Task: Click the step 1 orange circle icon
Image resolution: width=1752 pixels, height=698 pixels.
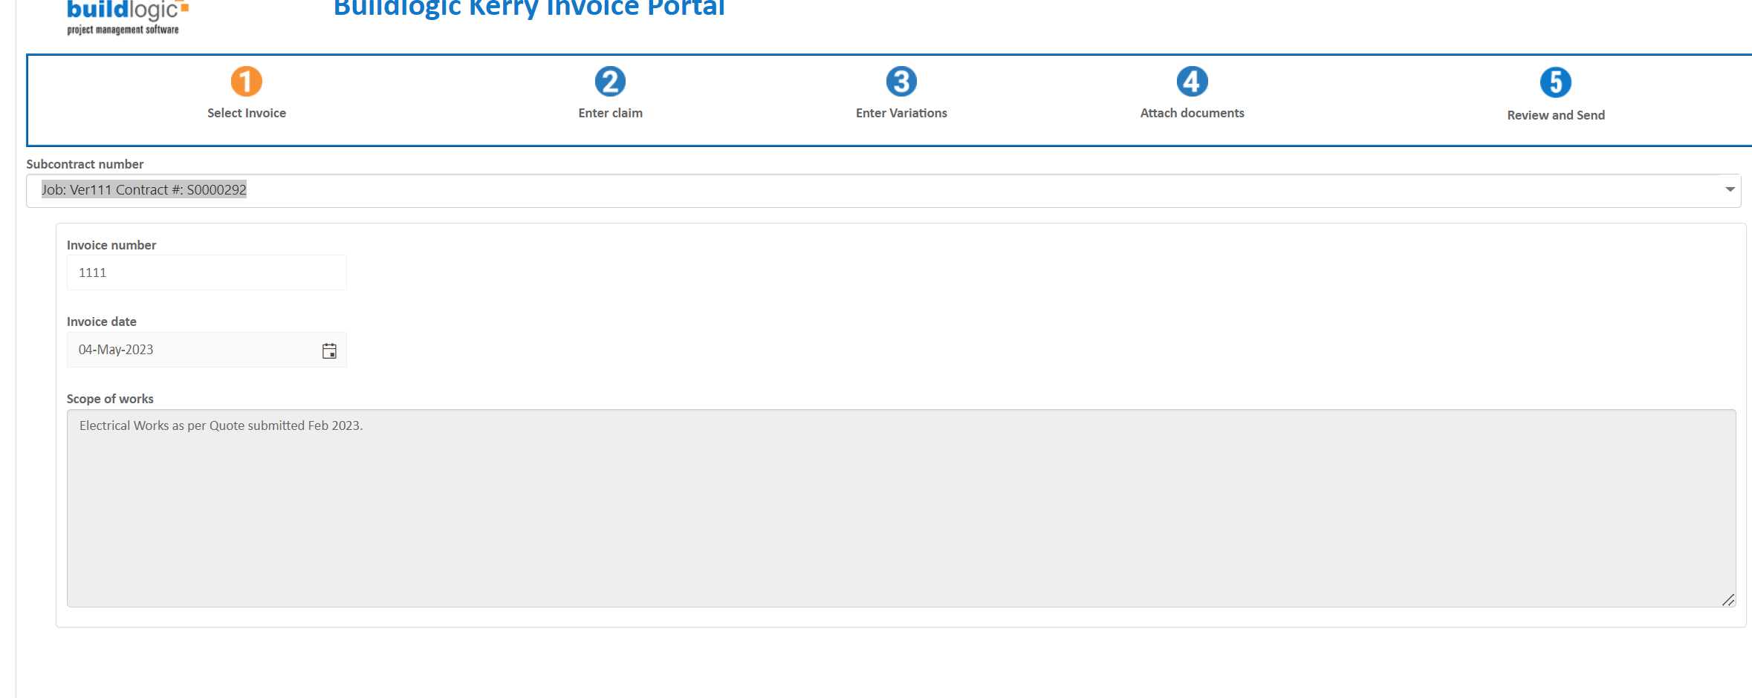Action: pyautogui.click(x=247, y=82)
